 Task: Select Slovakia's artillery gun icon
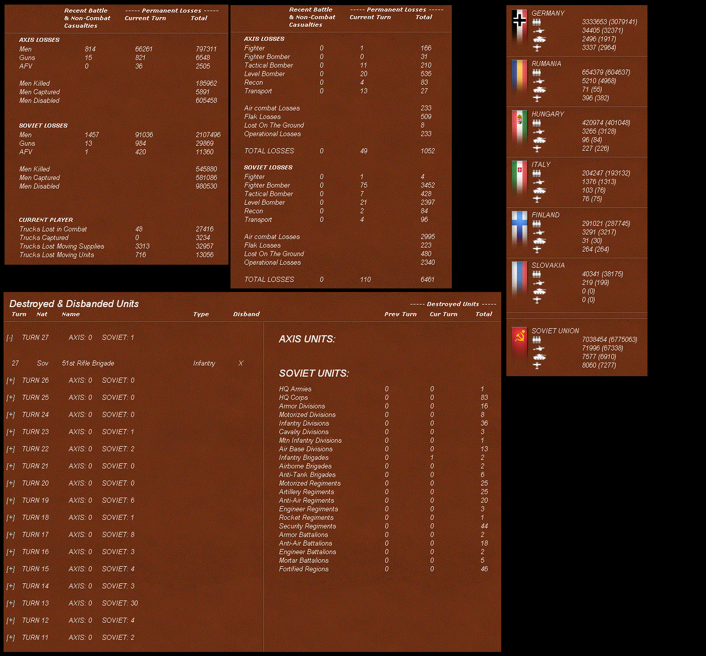(x=539, y=283)
